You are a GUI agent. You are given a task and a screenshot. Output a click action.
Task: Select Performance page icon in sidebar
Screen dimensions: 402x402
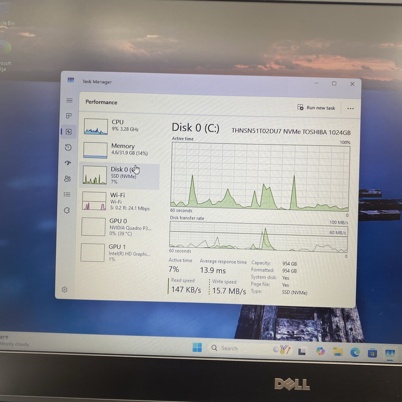(69, 132)
